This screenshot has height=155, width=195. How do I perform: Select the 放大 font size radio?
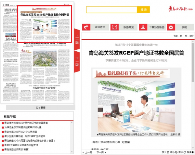point(168,152)
